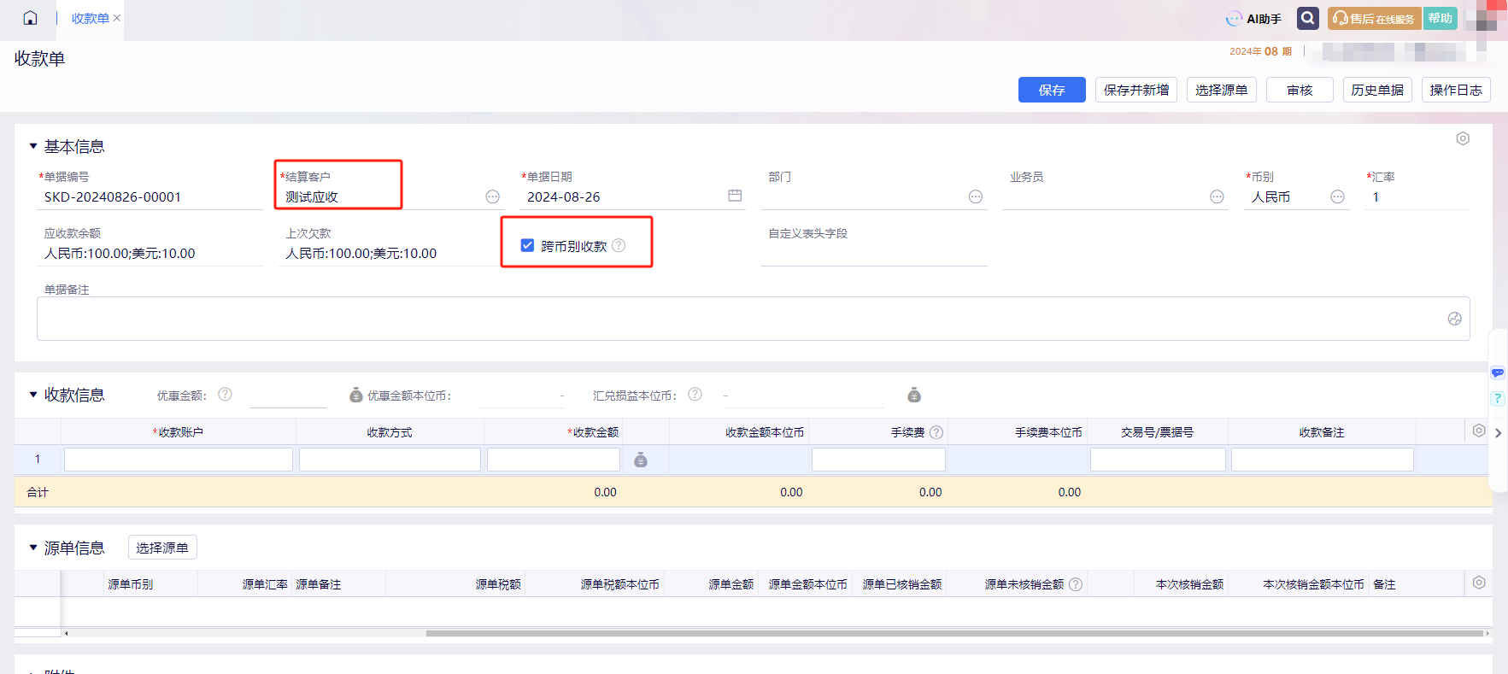The height and width of the screenshot is (674, 1508).
Task: Open 结算客户 lookup ellipsis icon
Action: point(492,196)
